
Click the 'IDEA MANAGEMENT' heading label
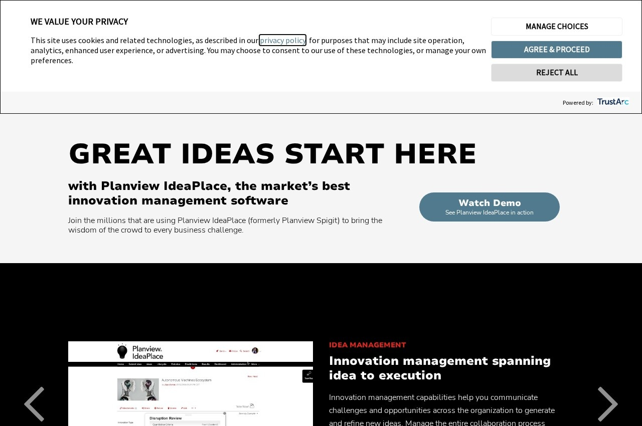pyautogui.click(x=368, y=345)
